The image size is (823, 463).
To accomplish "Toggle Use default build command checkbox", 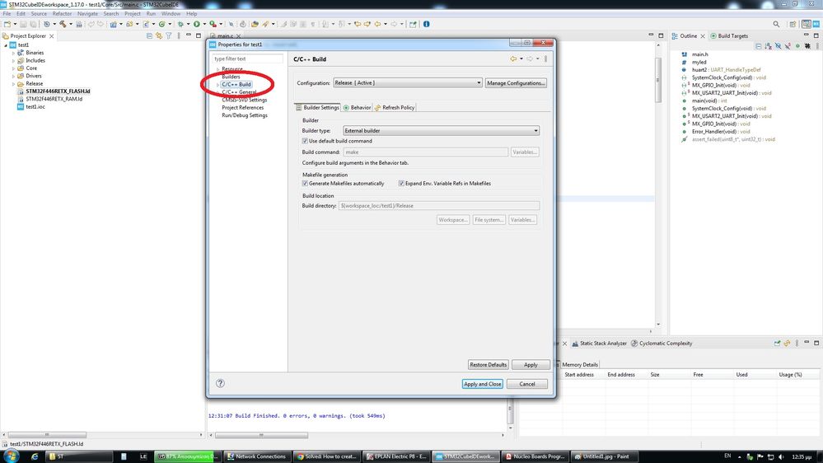I will tap(305, 141).
